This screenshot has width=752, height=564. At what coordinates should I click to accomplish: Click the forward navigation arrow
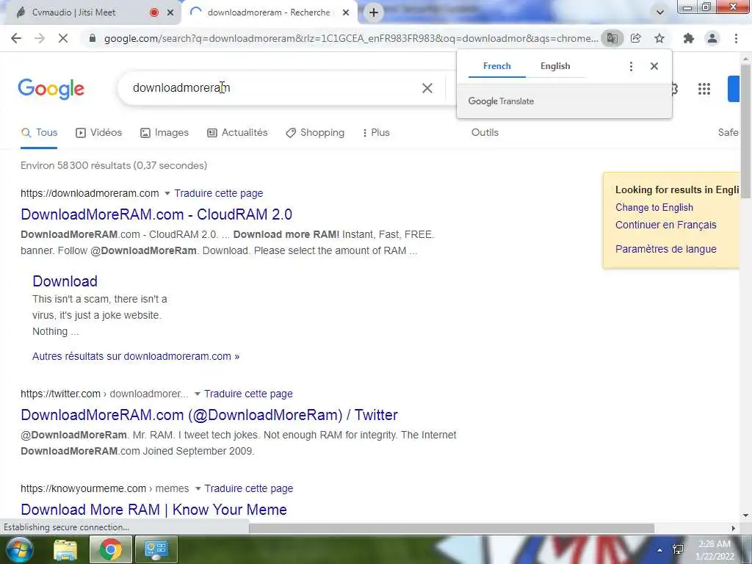point(40,38)
